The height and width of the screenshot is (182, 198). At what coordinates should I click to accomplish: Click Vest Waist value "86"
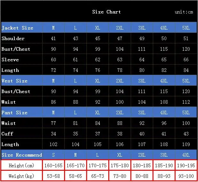(x=54, y=102)
